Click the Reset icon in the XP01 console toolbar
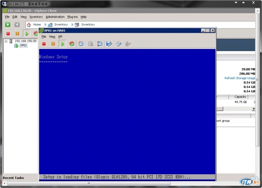262x188 pixels. click(x=72, y=44)
